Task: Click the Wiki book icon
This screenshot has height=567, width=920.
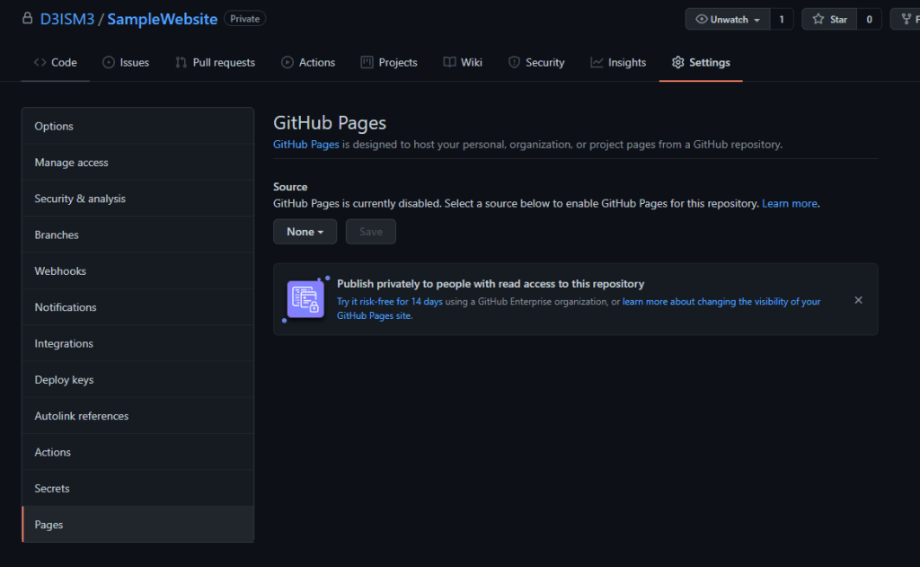Action: click(x=449, y=63)
